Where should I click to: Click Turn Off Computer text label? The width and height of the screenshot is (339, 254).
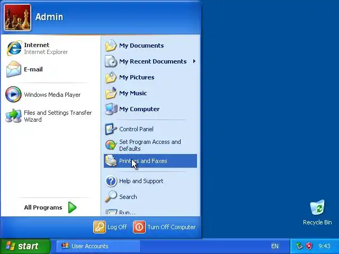[x=172, y=227]
